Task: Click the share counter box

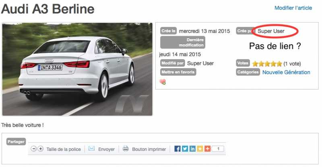Action: [218, 149]
